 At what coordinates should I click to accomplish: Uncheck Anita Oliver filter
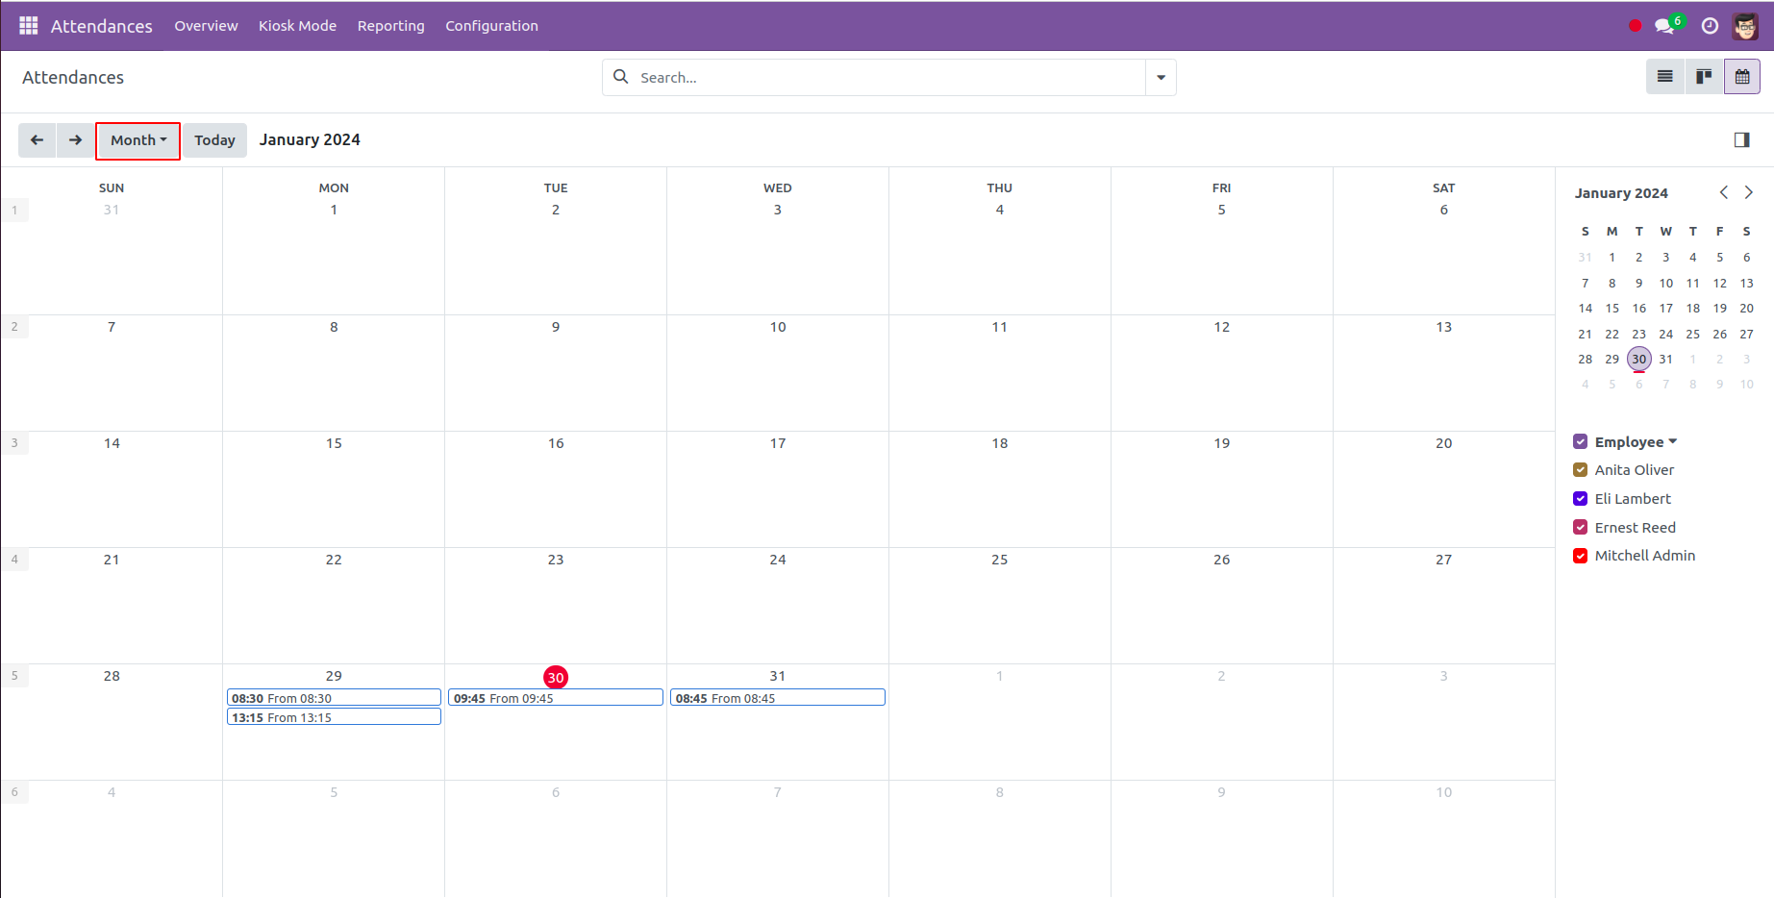1580,470
